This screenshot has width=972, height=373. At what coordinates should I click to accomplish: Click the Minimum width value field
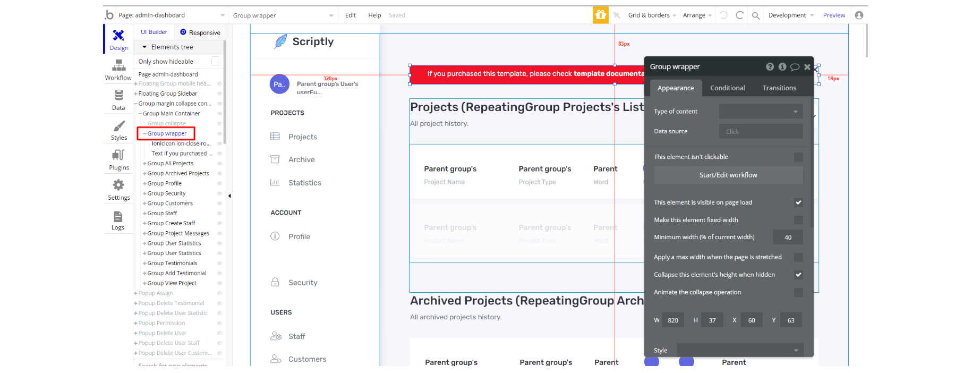(x=788, y=238)
